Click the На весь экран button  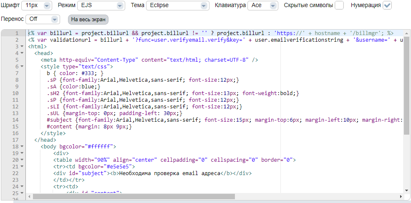tap(88, 20)
